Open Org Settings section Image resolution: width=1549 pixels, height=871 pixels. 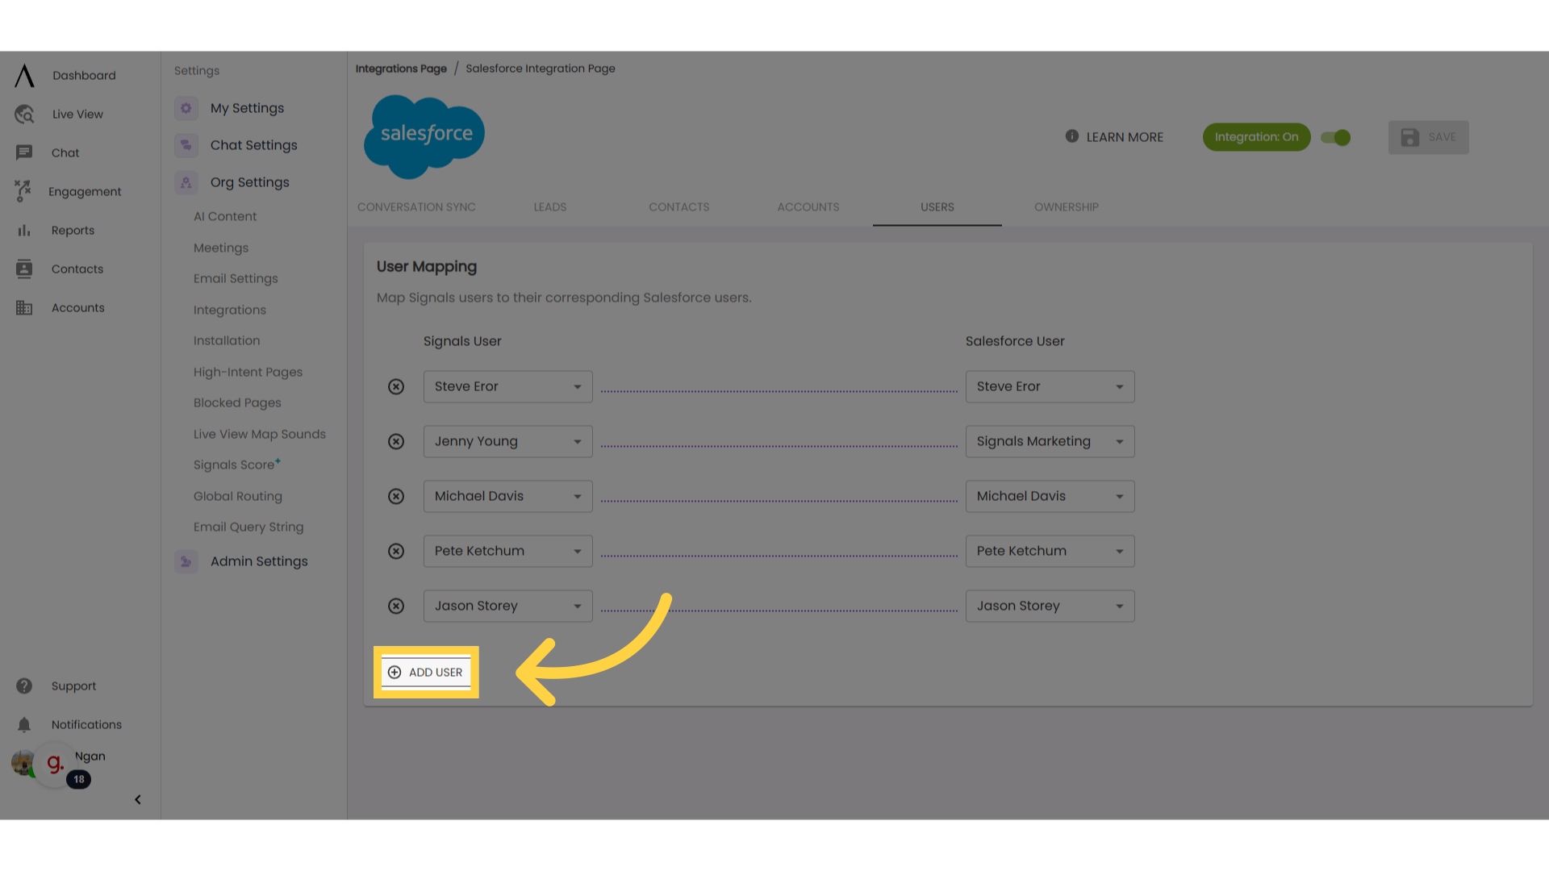pyautogui.click(x=249, y=182)
